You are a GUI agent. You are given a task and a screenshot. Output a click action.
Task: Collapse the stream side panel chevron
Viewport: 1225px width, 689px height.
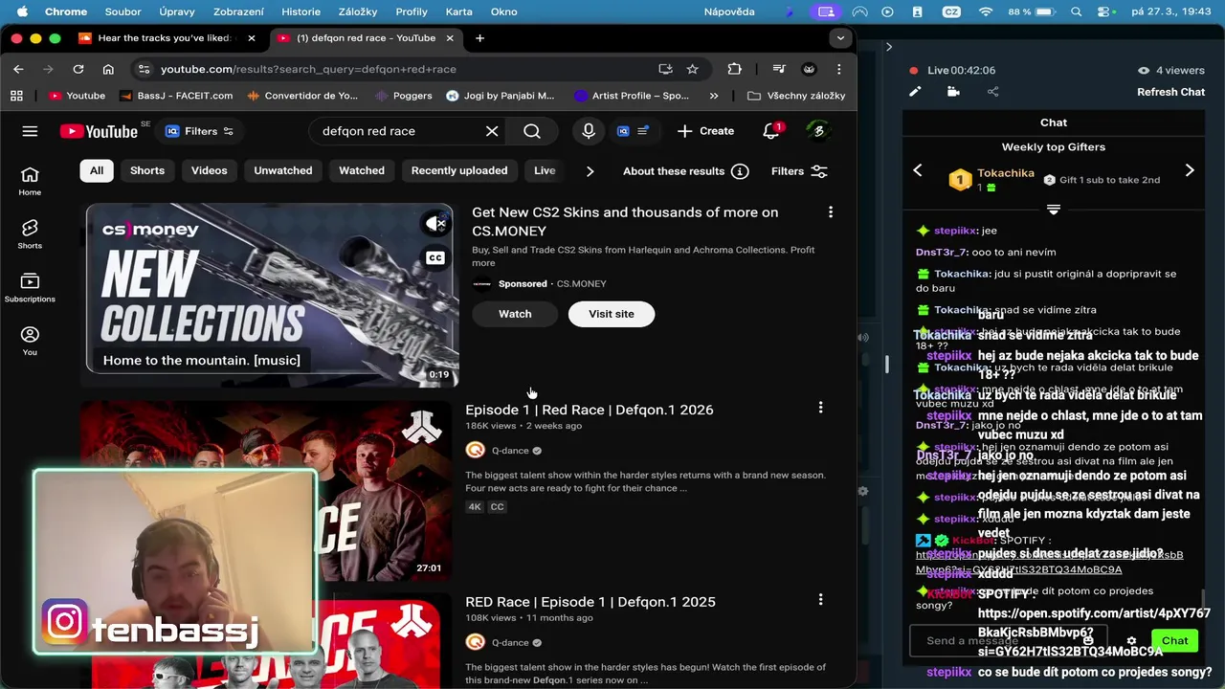889,46
